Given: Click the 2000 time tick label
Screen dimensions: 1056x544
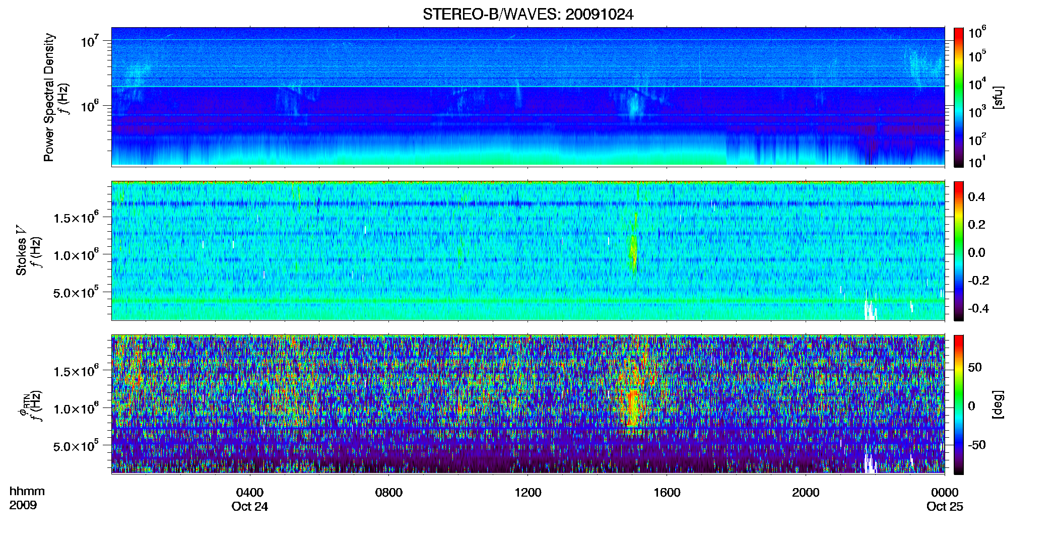Looking at the screenshot, I should click(806, 493).
